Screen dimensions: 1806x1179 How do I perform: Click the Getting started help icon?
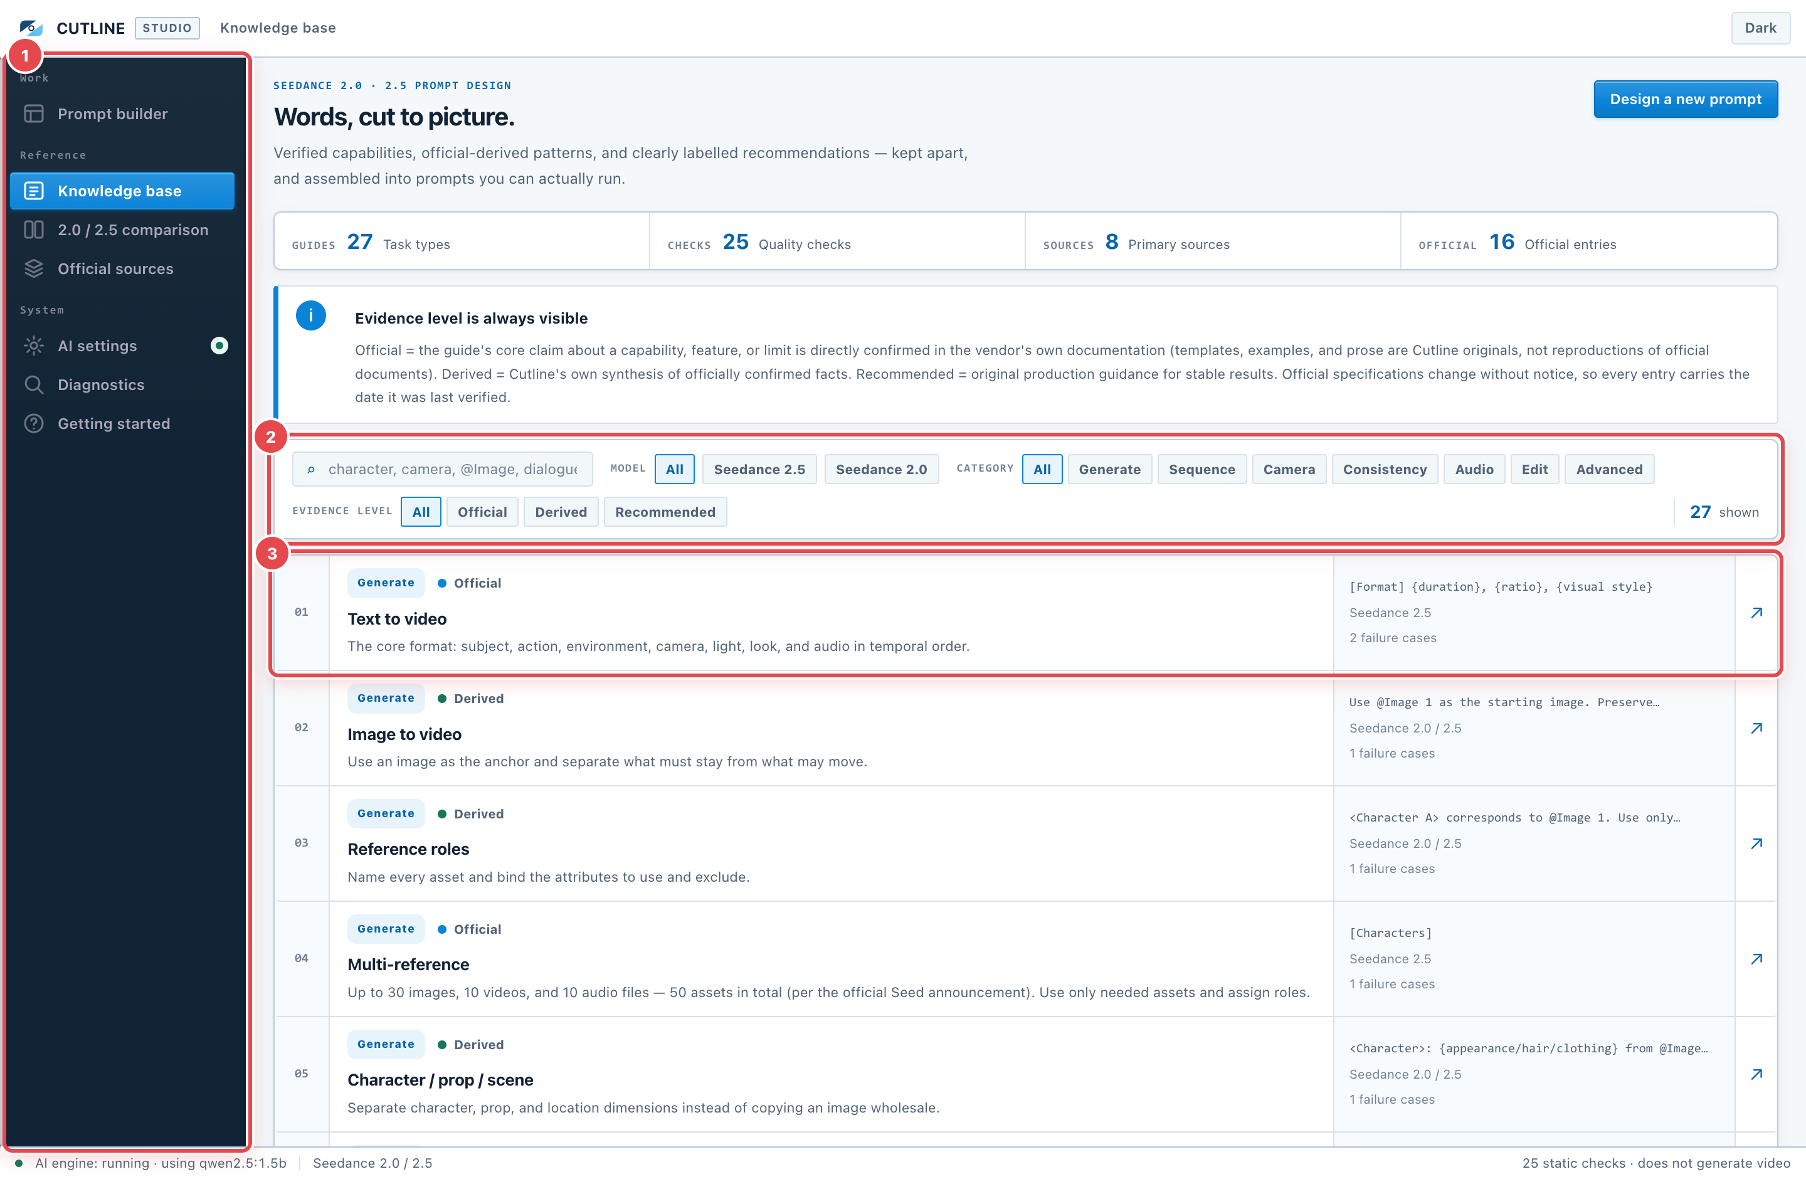pyautogui.click(x=33, y=423)
